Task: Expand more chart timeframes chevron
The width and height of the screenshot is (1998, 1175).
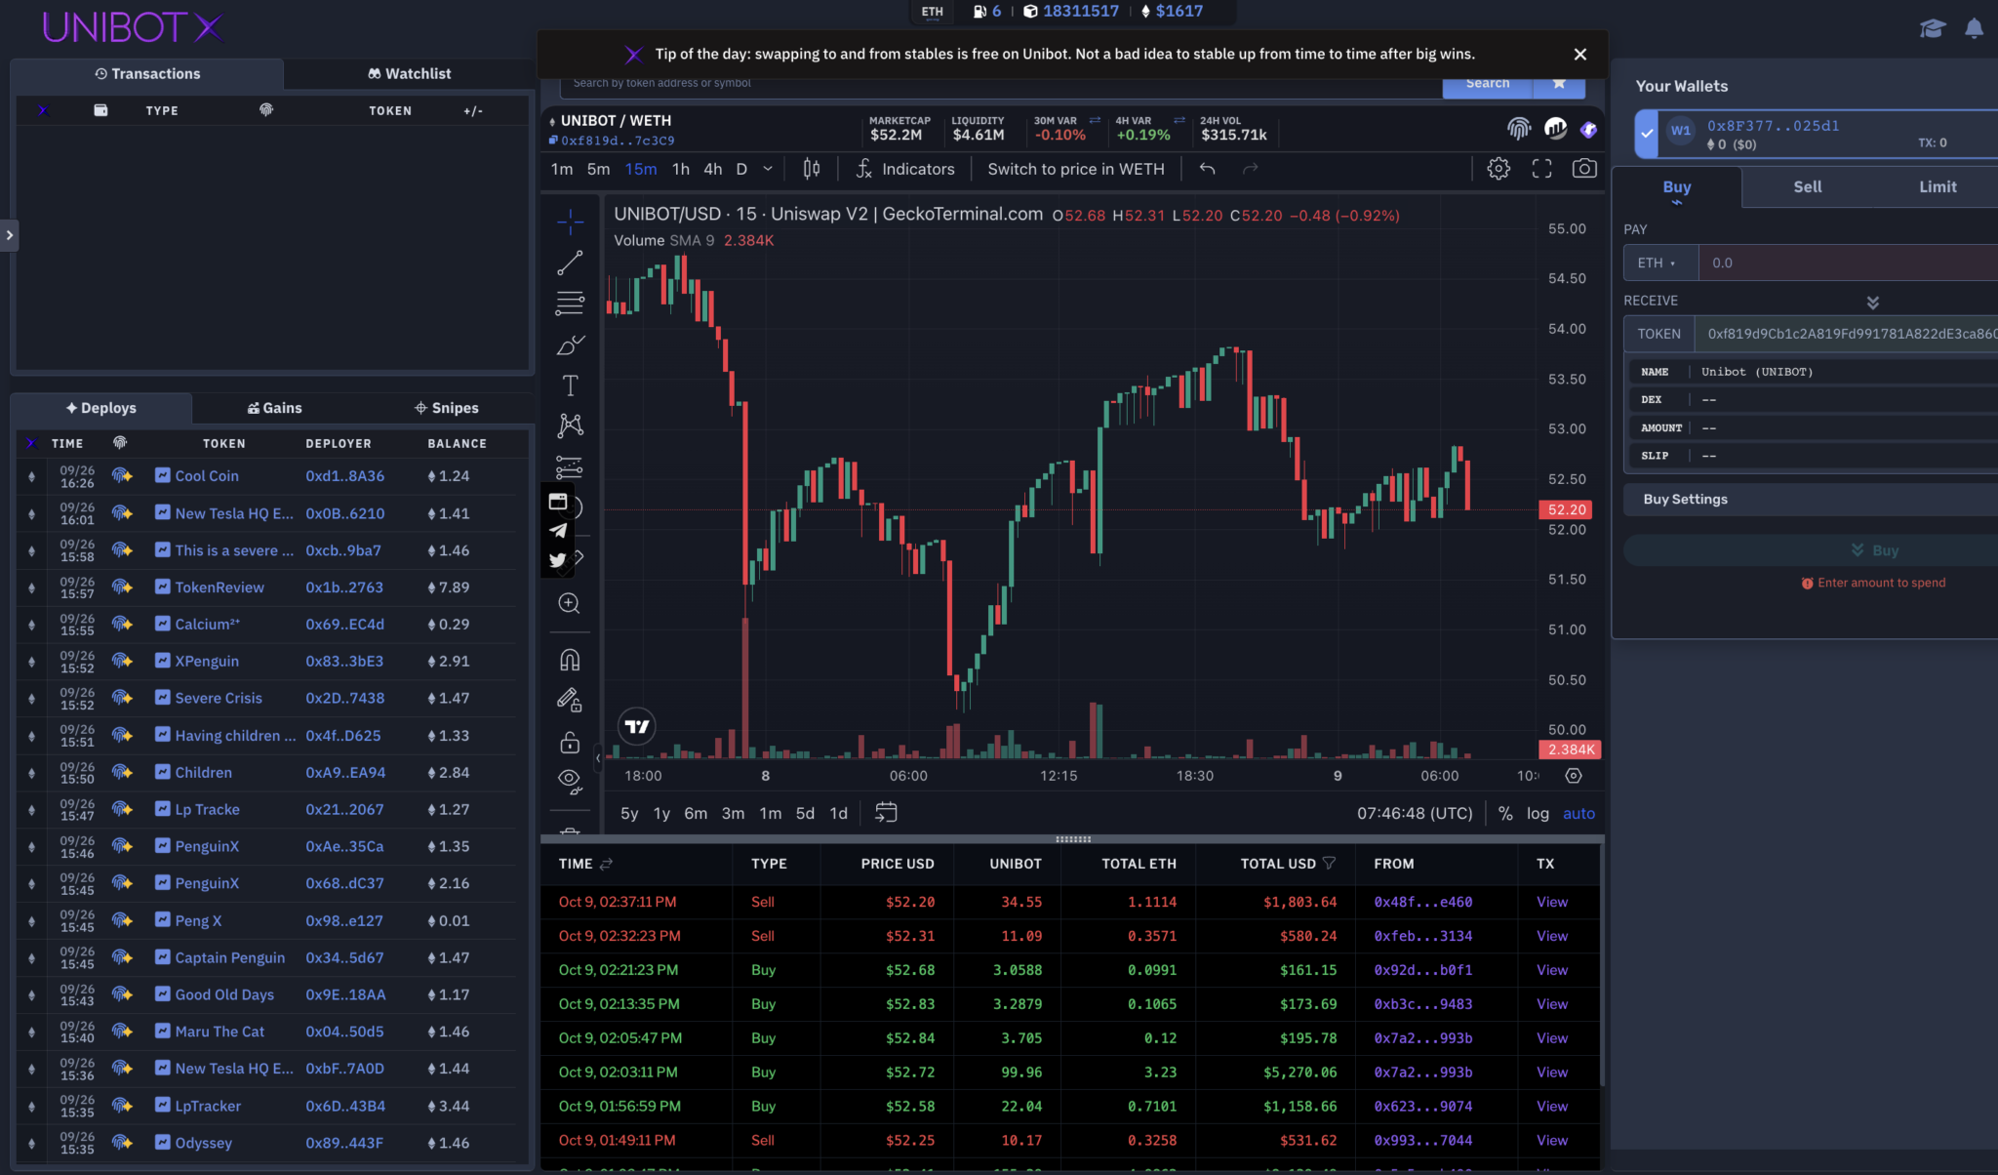Action: click(768, 169)
